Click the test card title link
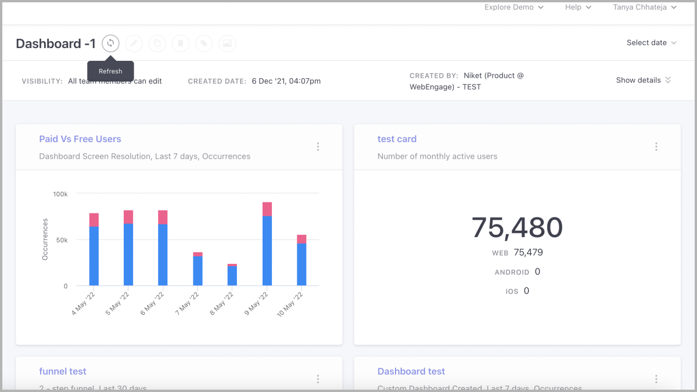 click(397, 139)
